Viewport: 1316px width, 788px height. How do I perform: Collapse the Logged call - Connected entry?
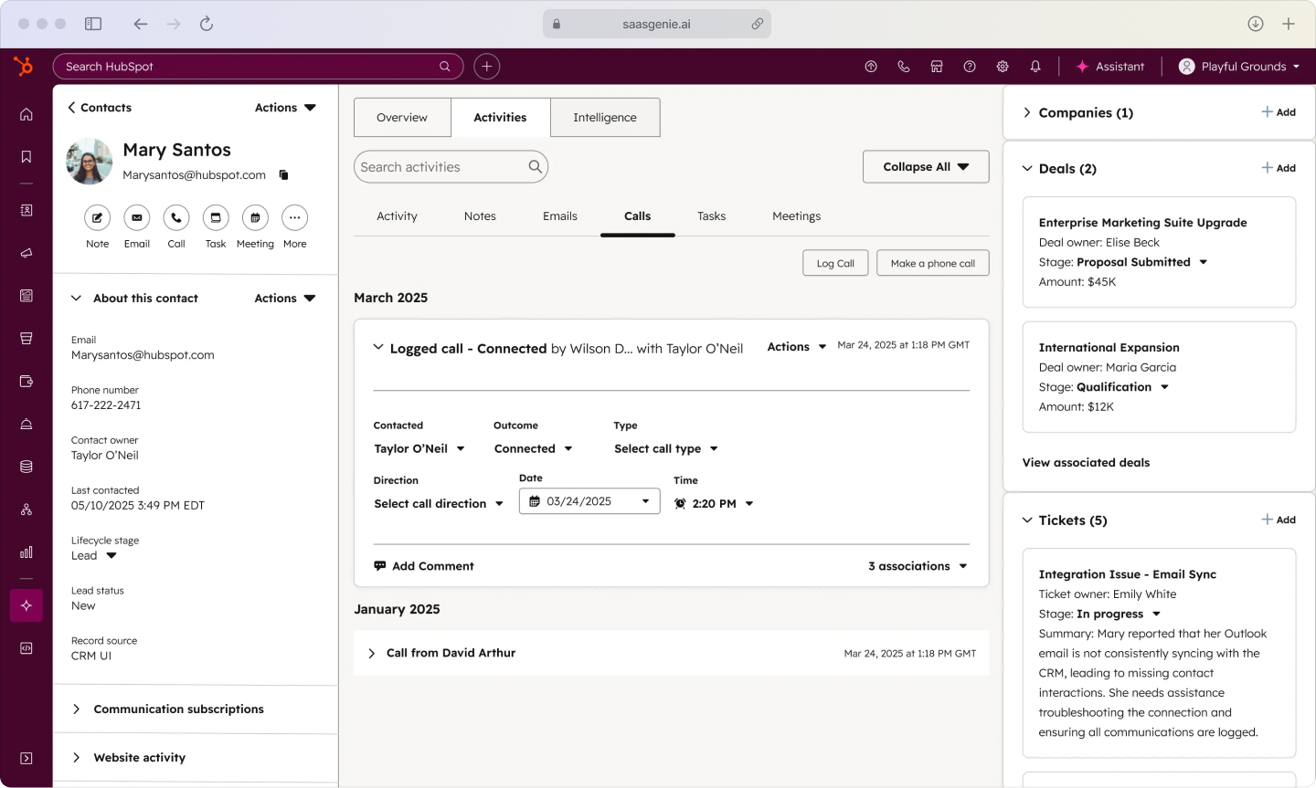coord(377,348)
